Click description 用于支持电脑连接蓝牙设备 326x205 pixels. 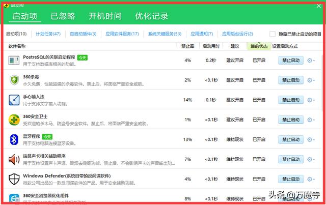pyautogui.click(x=50, y=143)
